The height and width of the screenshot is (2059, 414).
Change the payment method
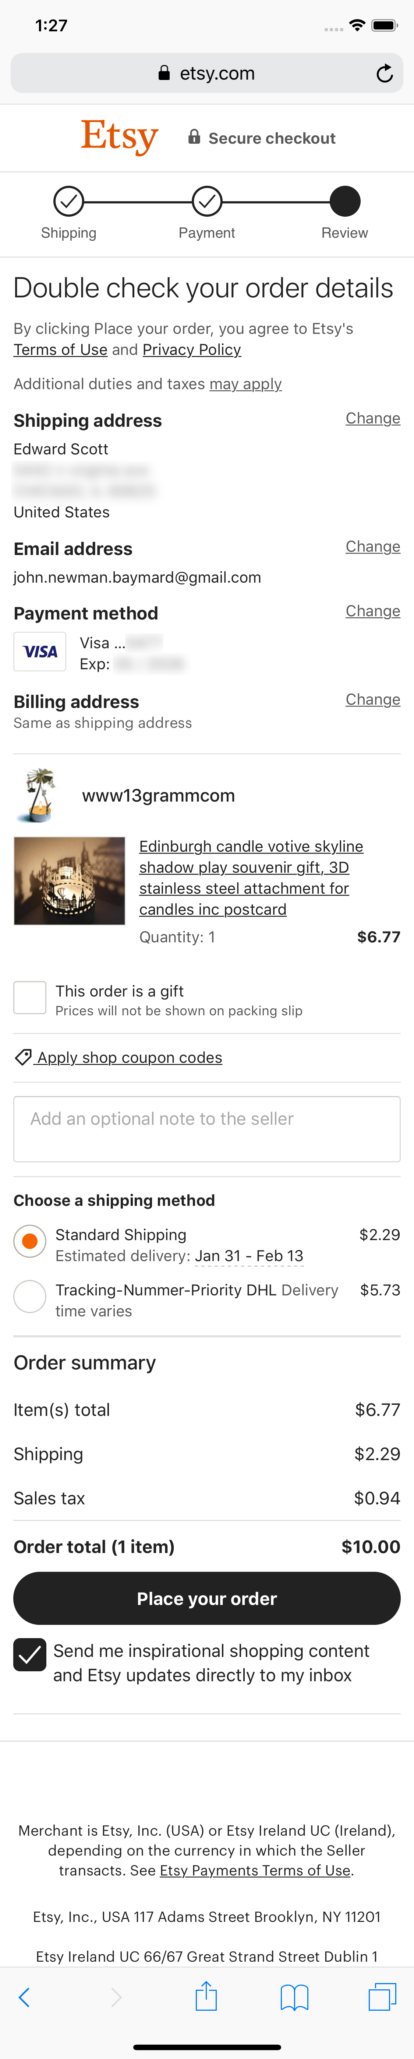click(x=372, y=611)
